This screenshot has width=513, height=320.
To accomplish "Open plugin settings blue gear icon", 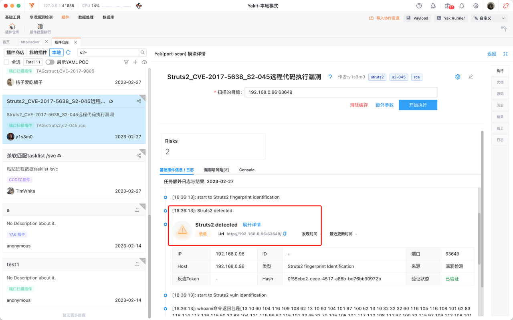I will coord(458,77).
